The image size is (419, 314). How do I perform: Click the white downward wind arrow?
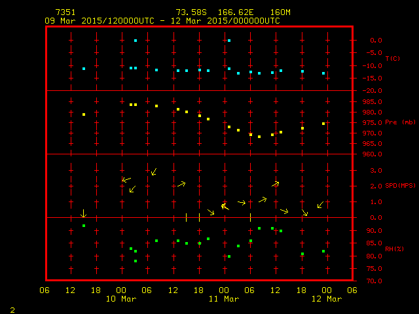[x=83, y=214]
